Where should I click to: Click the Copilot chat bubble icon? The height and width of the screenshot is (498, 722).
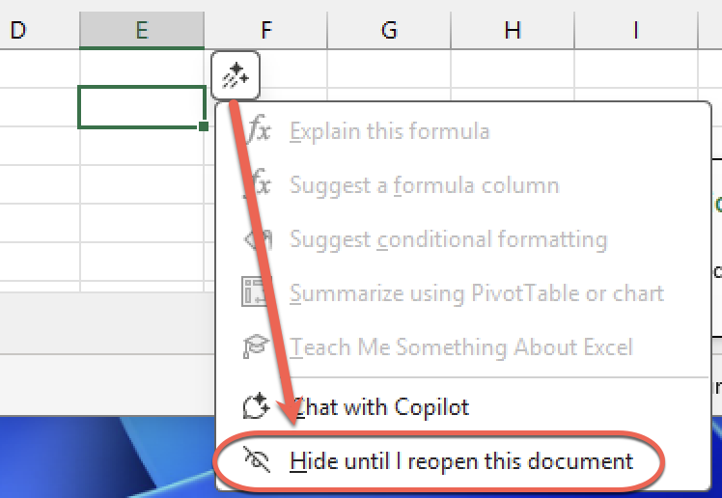click(257, 406)
